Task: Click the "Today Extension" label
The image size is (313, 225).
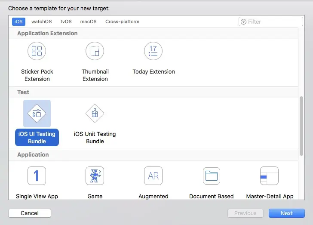Action: click(x=154, y=71)
